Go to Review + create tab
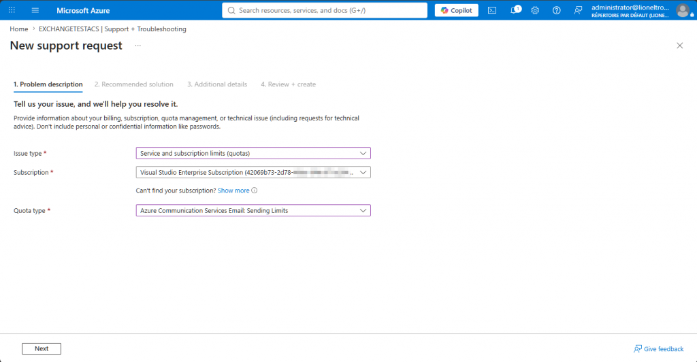 (288, 84)
